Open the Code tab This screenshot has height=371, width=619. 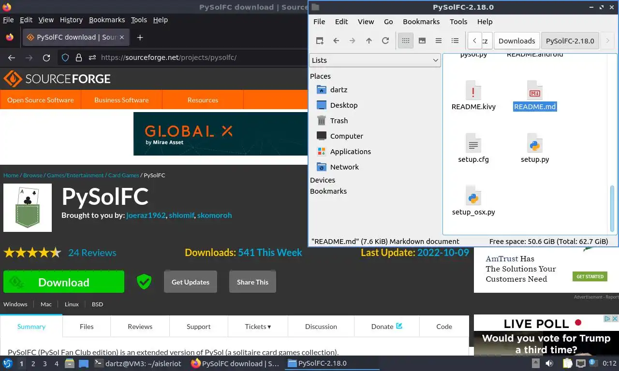(x=444, y=327)
